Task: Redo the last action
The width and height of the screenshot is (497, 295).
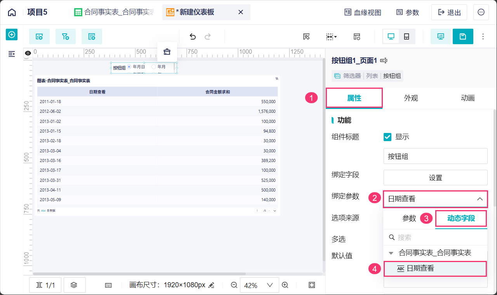Action: click(x=208, y=36)
